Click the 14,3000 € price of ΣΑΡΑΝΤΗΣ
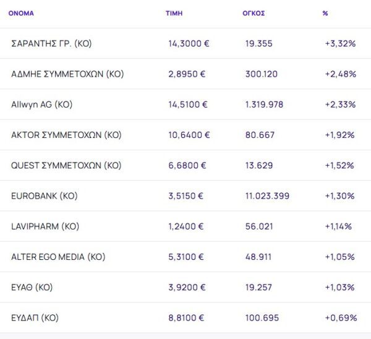 coord(189,44)
